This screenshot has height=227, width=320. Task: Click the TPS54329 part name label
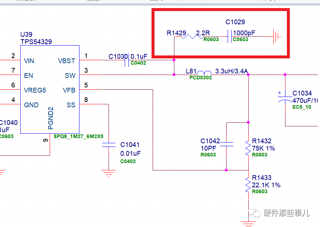click(36, 42)
